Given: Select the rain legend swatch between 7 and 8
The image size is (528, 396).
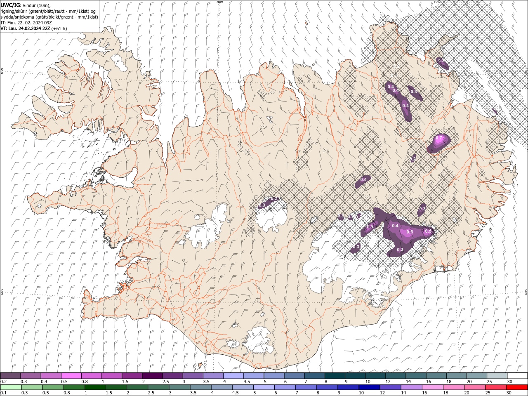Looking at the screenshot, I should pos(306,387).
